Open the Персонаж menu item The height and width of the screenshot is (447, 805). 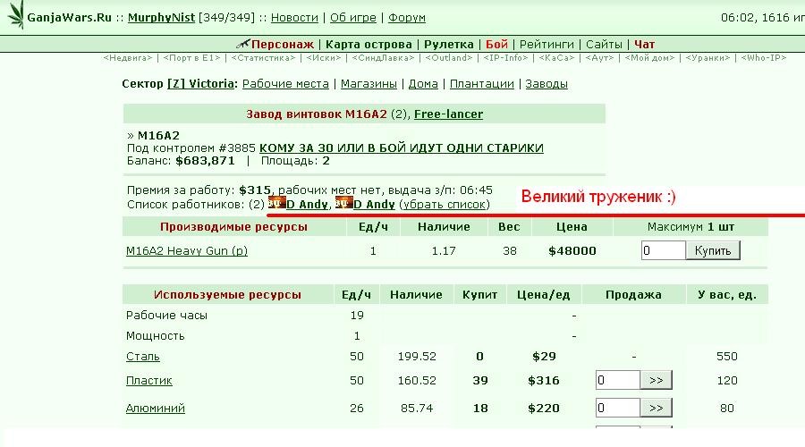tap(283, 44)
